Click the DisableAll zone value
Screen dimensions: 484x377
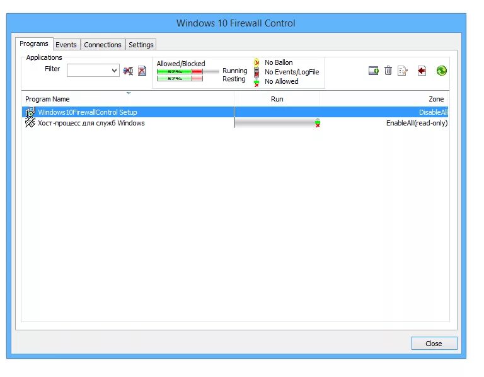[x=433, y=112]
